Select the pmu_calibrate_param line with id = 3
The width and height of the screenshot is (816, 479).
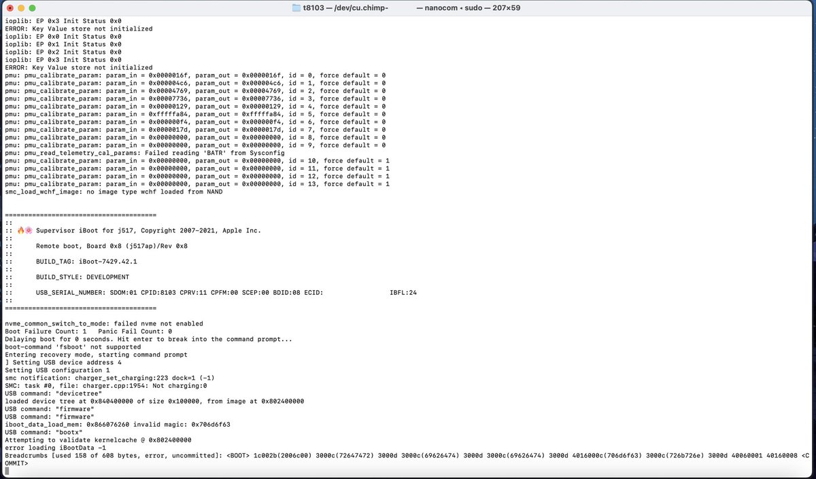tap(195, 99)
